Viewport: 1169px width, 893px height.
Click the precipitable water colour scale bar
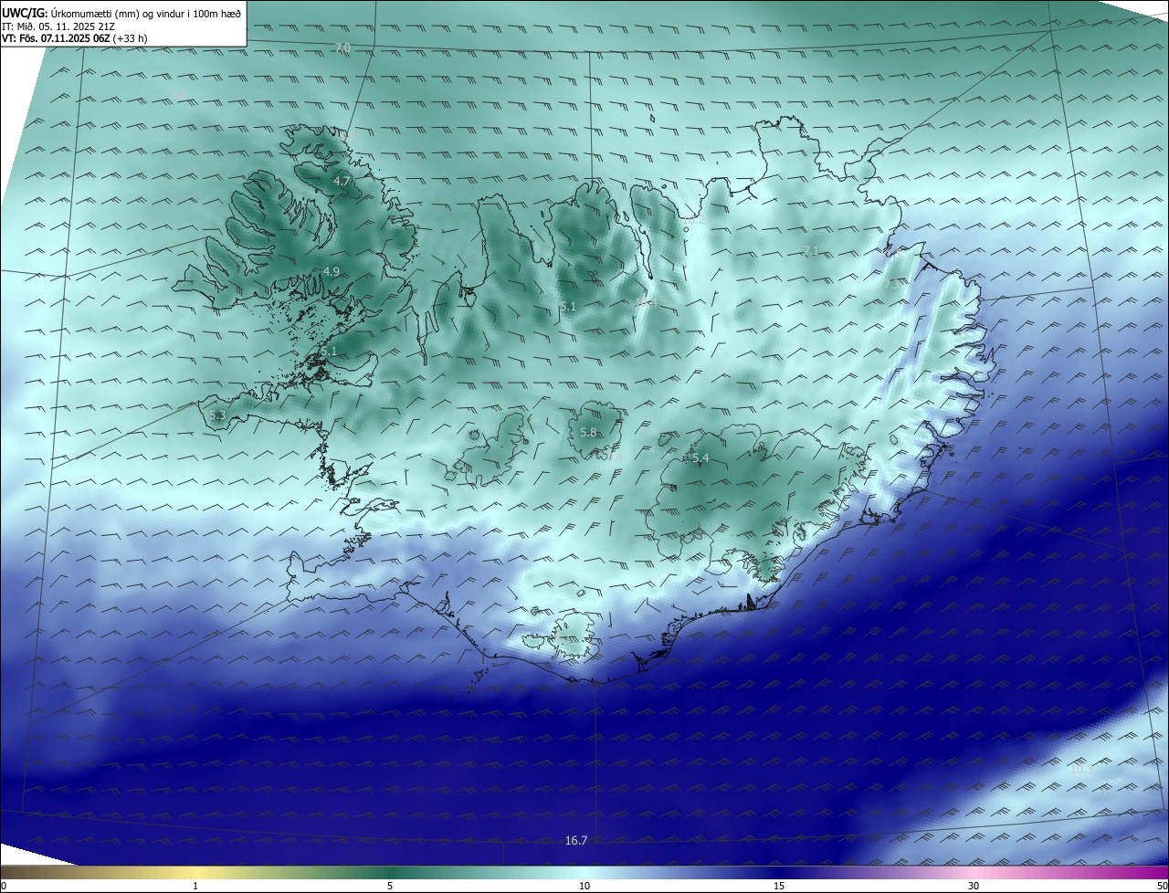584,872
